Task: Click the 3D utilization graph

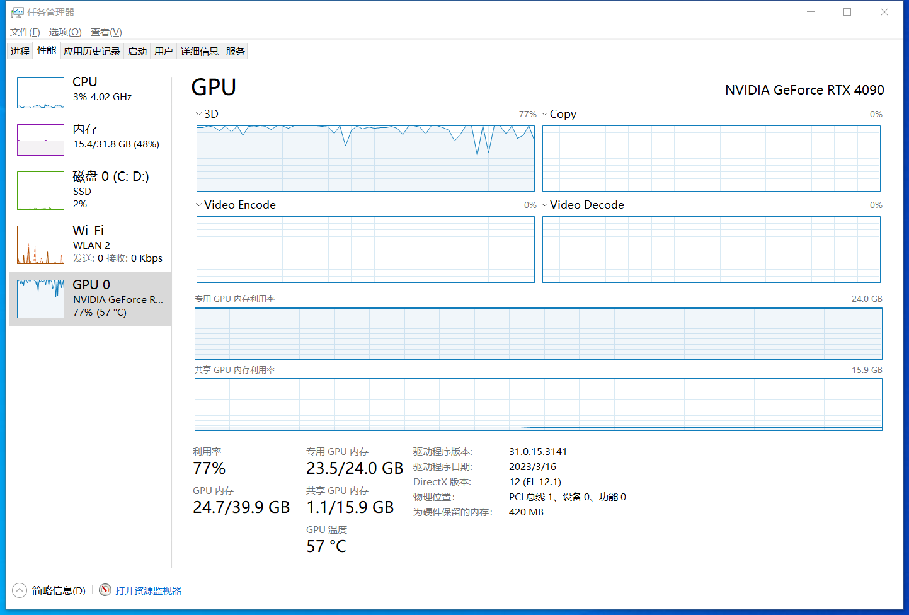Action: tap(365, 158)
